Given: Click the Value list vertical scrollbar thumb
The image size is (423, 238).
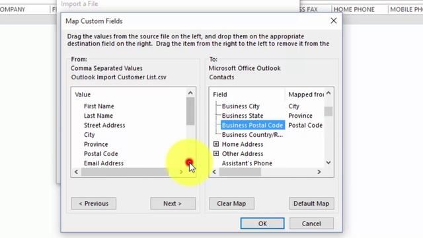Looking at the screenshot, I should 190,111.
